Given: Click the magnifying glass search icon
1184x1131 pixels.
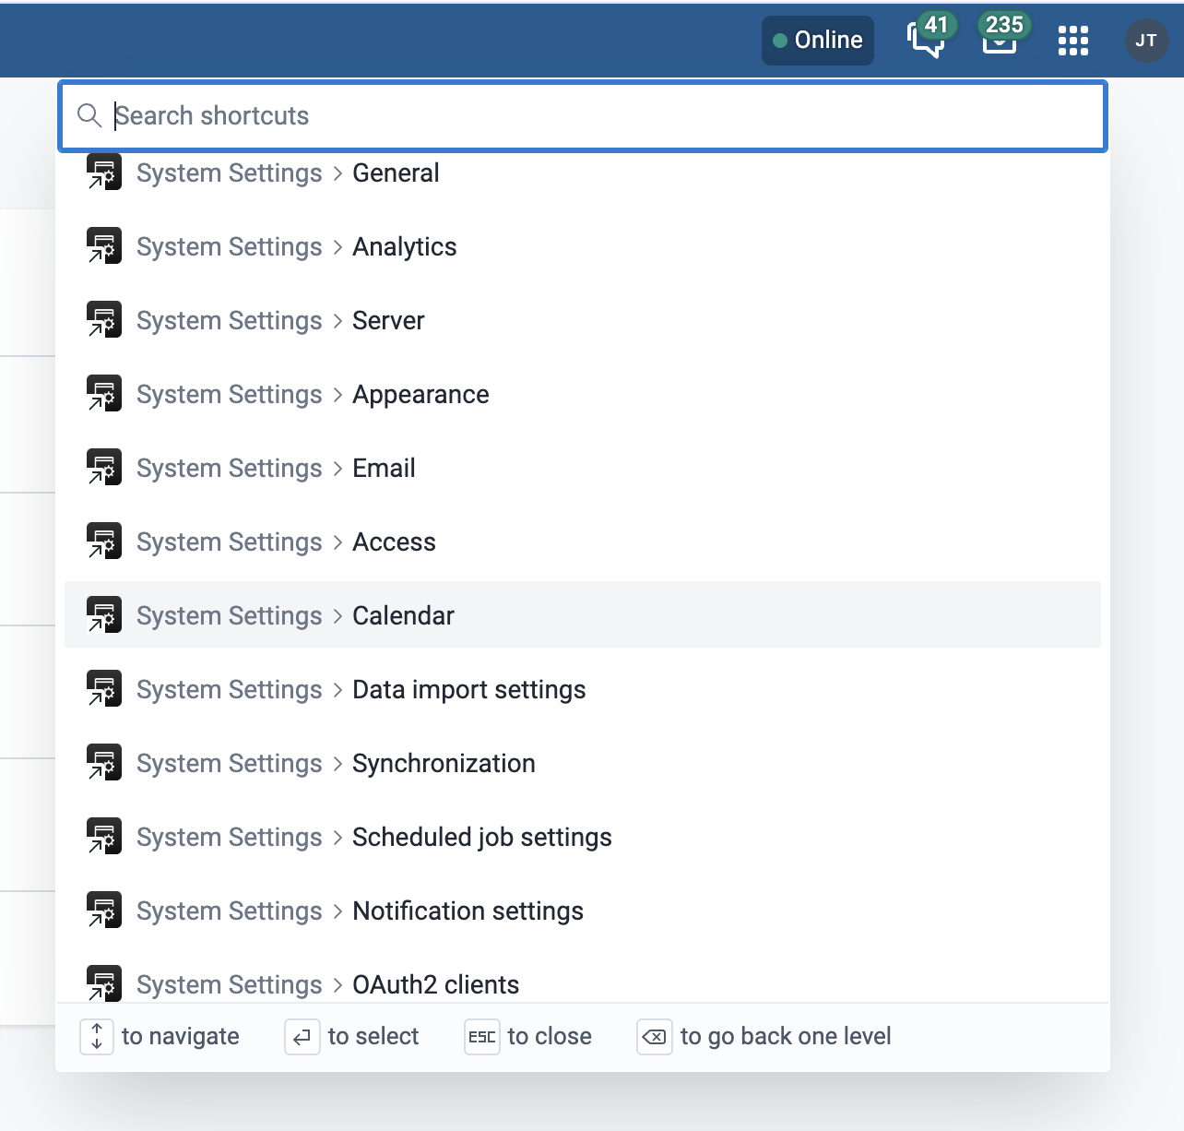Looking at the screenshot, I should tap(89, 116).
